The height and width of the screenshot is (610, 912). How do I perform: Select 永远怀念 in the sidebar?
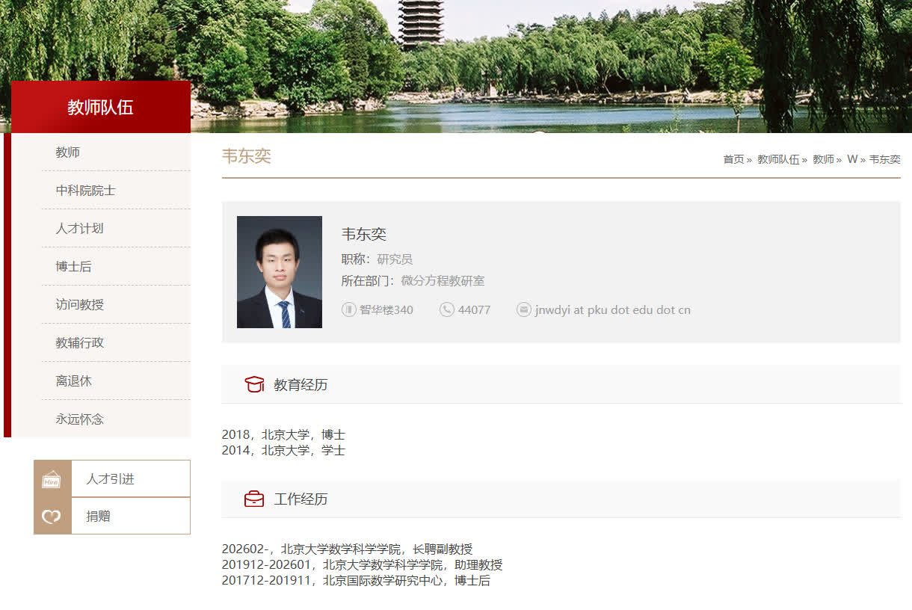tap(79, 419)
